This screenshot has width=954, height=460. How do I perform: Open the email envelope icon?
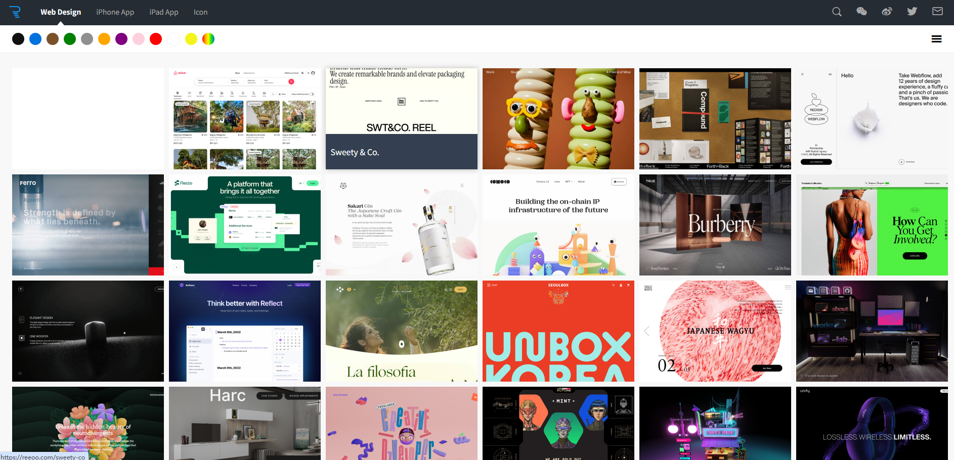click(937, 12)
